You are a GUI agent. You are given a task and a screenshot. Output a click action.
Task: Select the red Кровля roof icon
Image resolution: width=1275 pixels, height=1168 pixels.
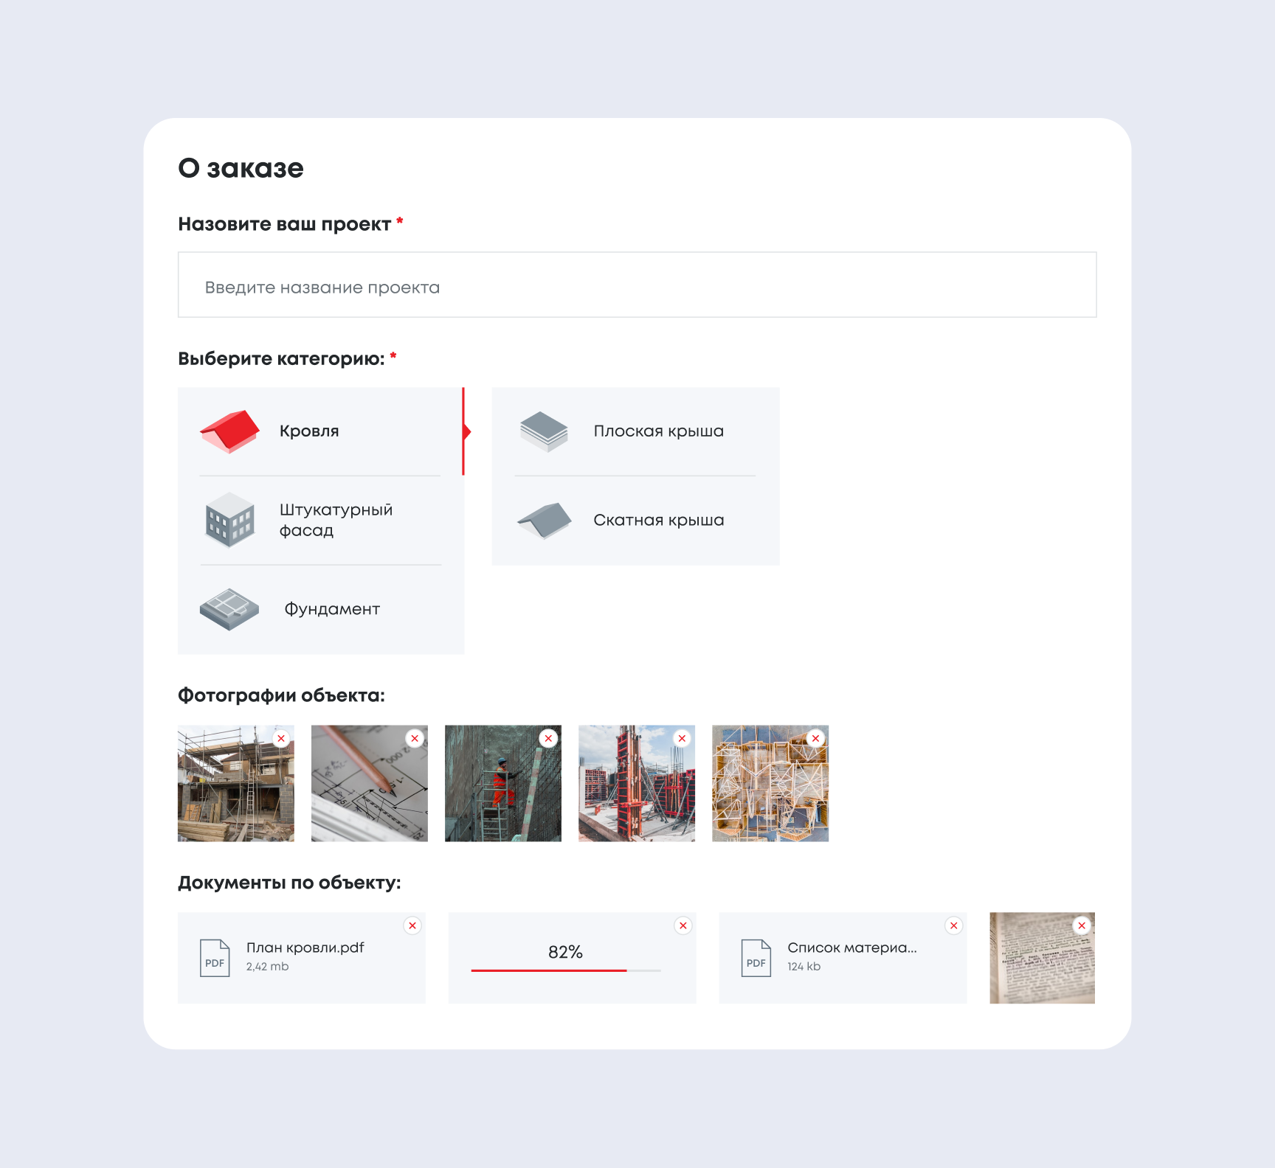[x=229, y=431]
